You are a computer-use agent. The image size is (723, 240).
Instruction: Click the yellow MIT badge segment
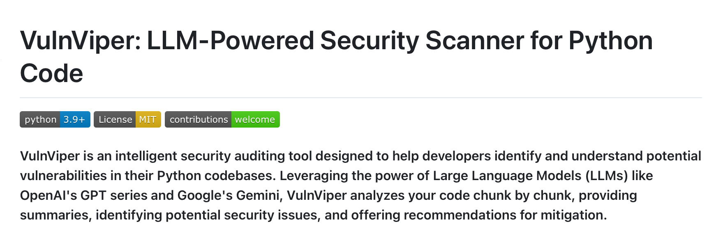(x=148, y=119)
